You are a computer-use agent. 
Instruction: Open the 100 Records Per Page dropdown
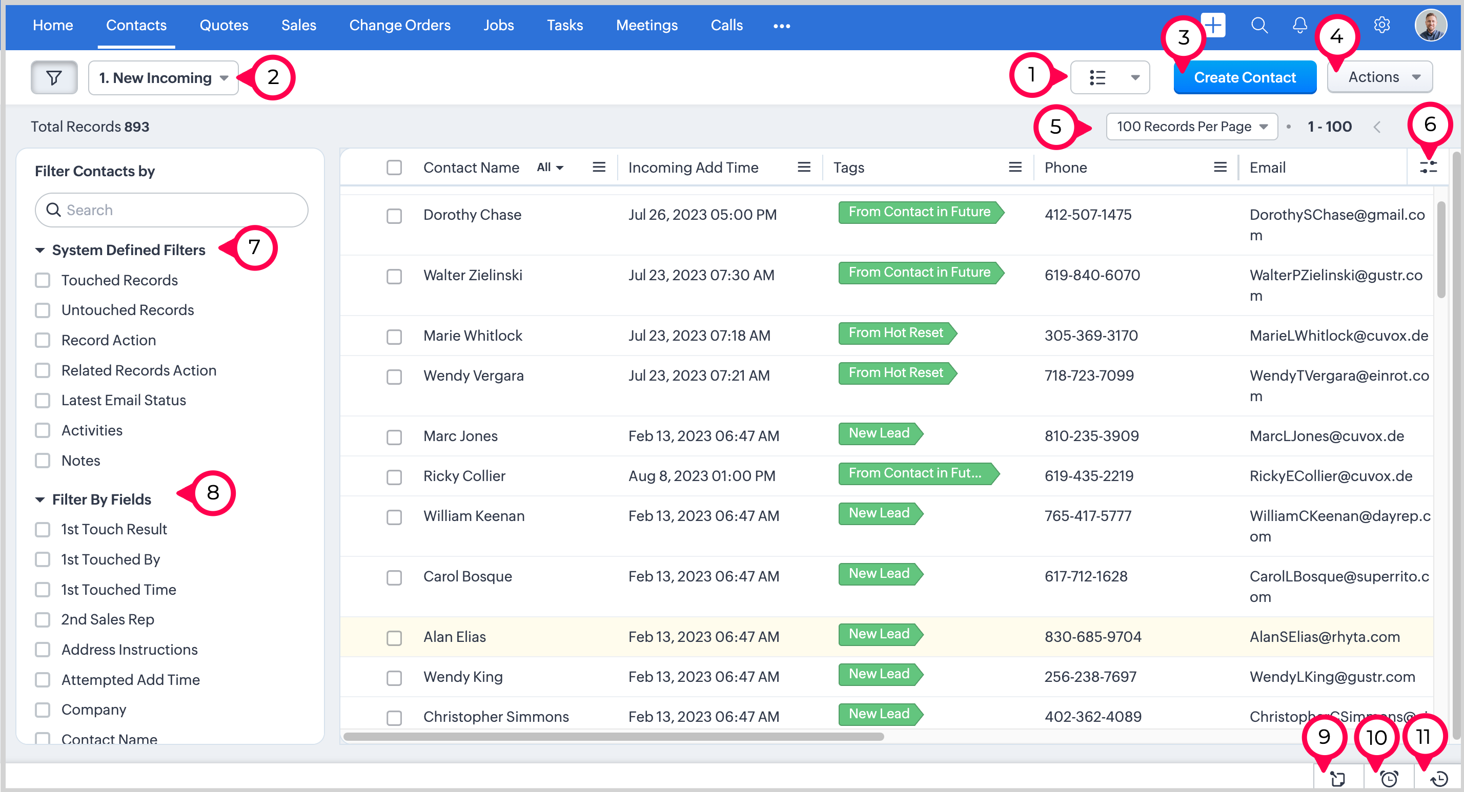click(x=1191, y=126)
